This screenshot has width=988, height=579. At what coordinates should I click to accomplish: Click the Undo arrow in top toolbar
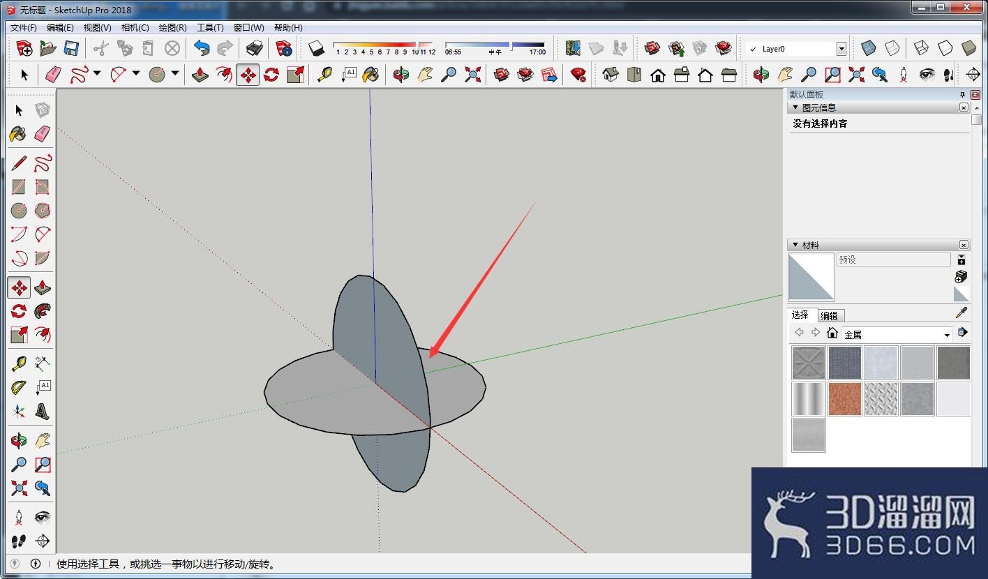tap(202, 48)
